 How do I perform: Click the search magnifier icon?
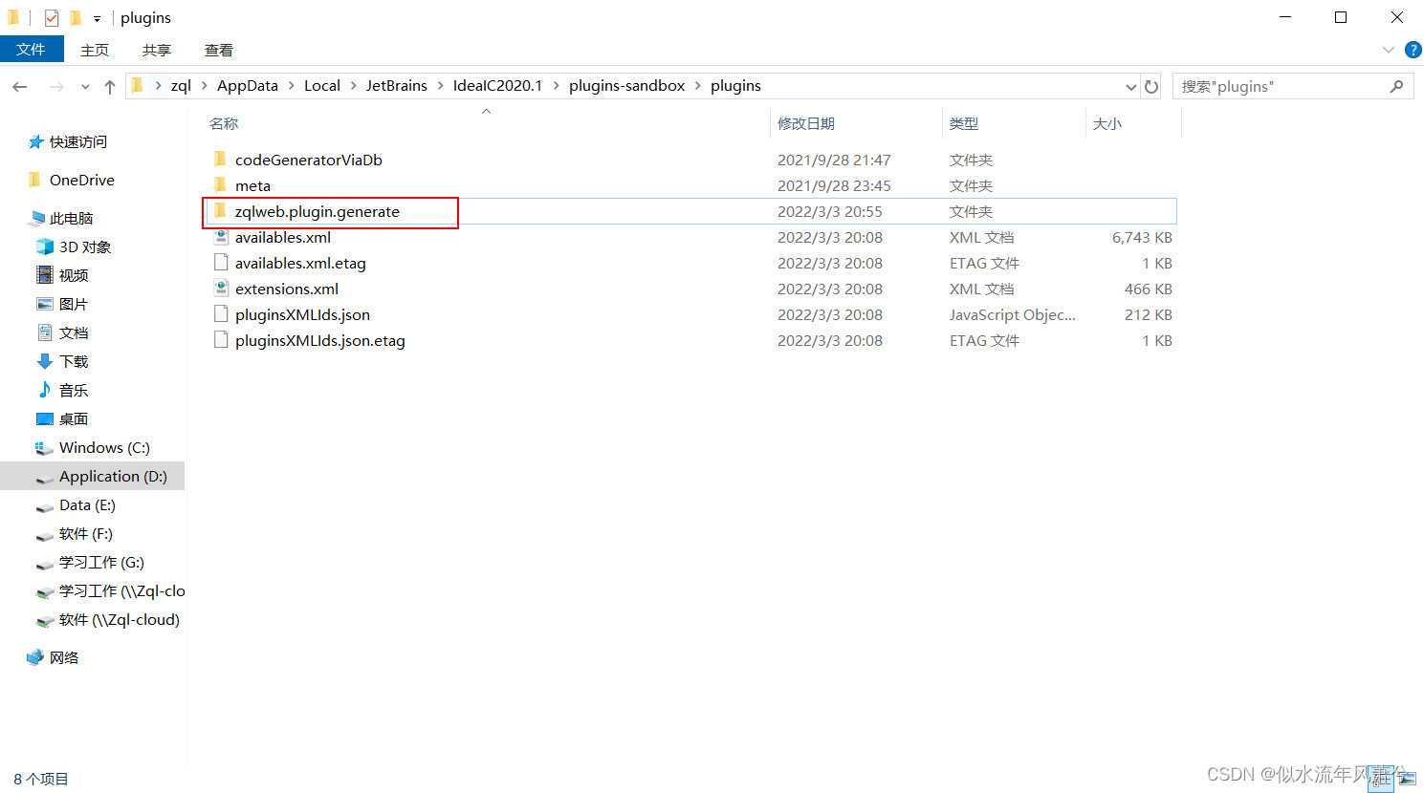pyautogui.click(x=1396, y=86)
